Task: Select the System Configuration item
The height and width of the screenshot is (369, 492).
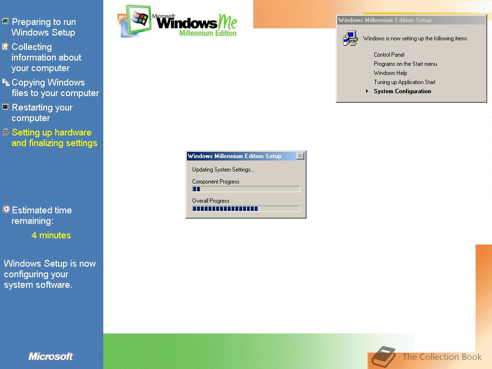Action: 402,91
